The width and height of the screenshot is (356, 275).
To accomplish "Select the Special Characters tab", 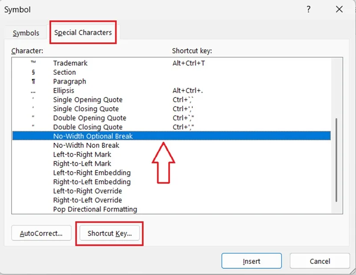I will pos(83,32).
